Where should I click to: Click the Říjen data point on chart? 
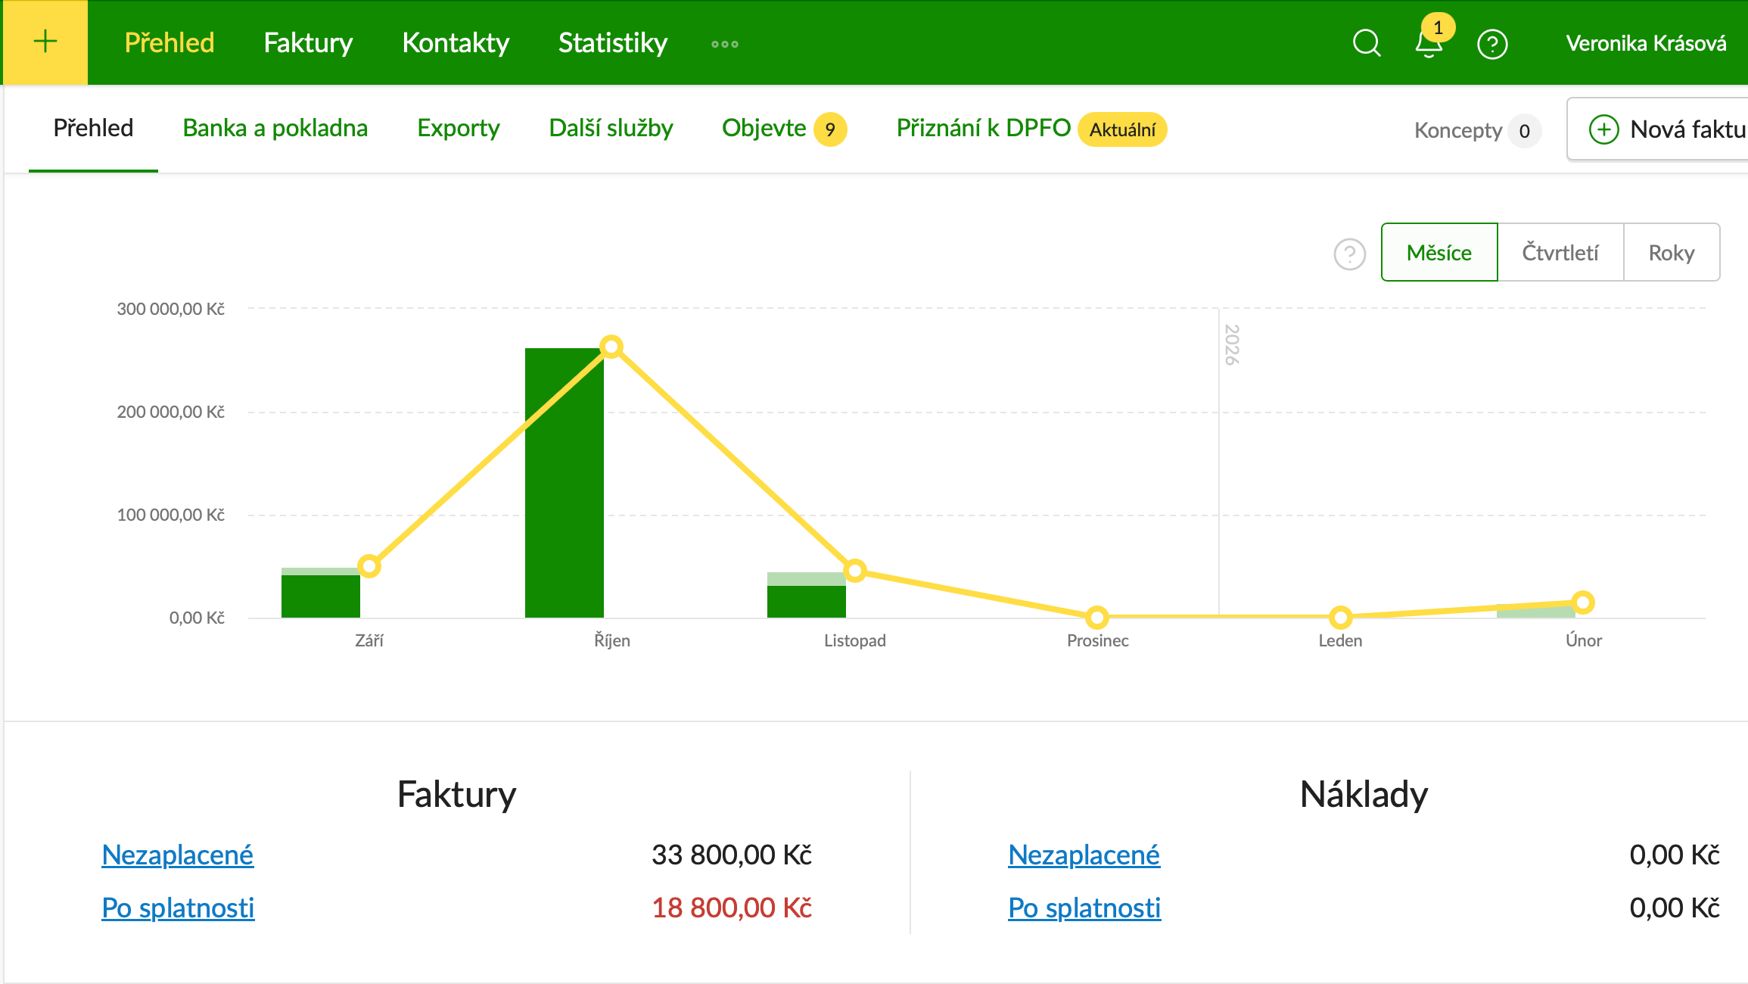611,347
